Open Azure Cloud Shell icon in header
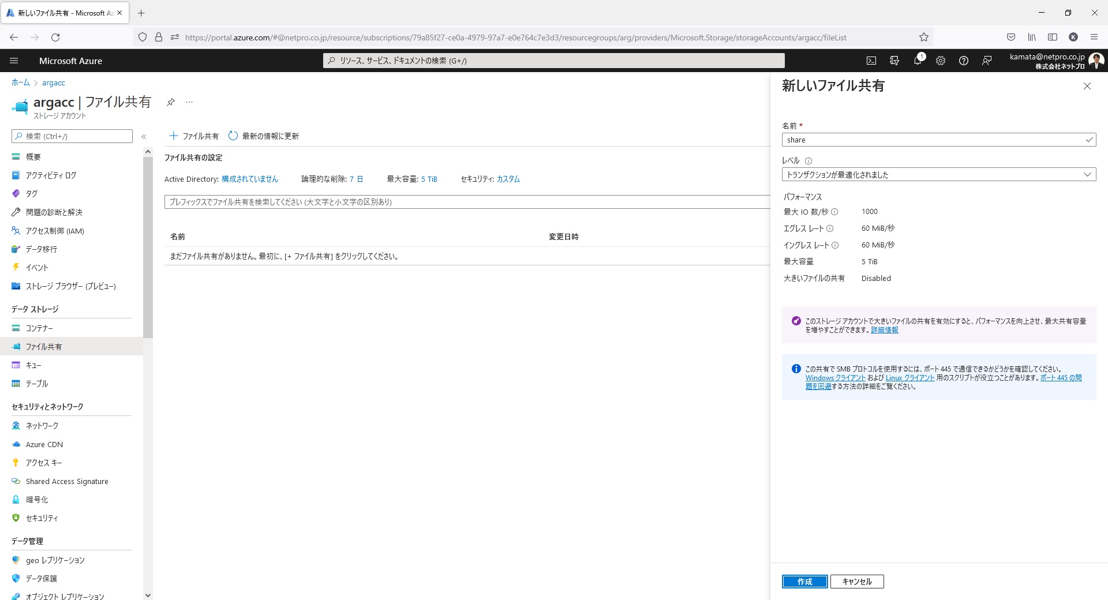Image resolution: width=1108 pixels, height=600 pixels. 871,61
